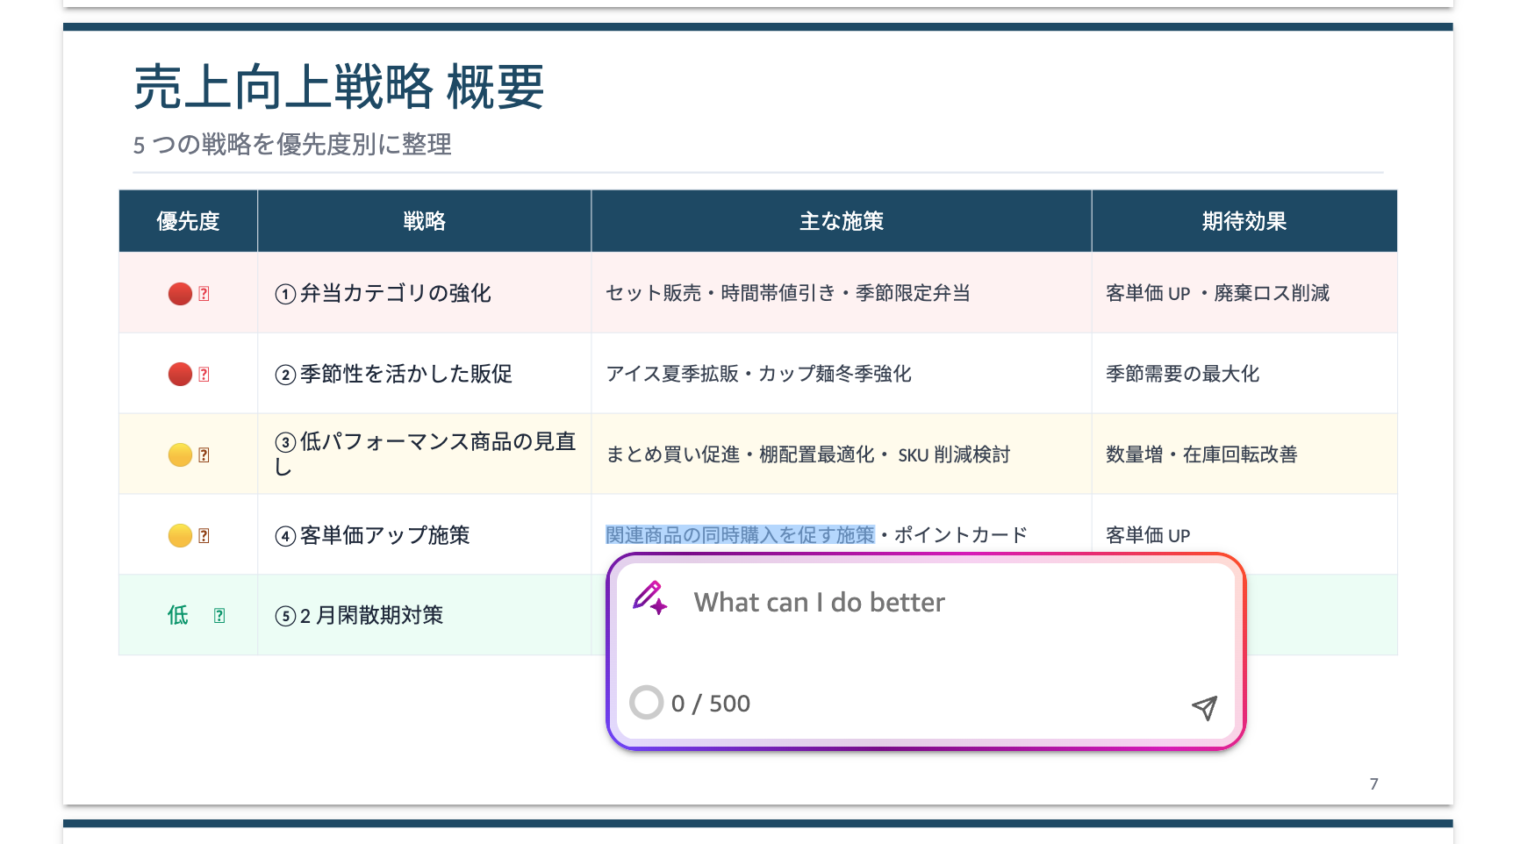Image resolution: width=1527 pixels, height=844 pixels.
Task: Click the cell アイス夏季拡販・カップ麺冬季強化
Action: 842,374
